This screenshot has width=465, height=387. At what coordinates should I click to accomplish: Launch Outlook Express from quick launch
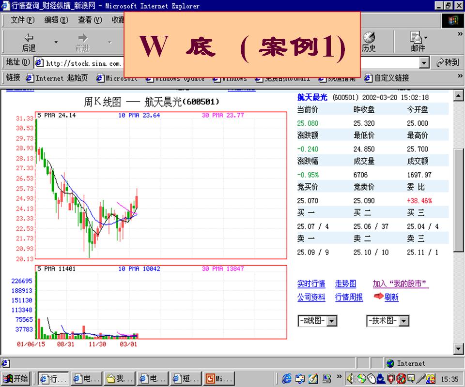(x=300, y=379)
